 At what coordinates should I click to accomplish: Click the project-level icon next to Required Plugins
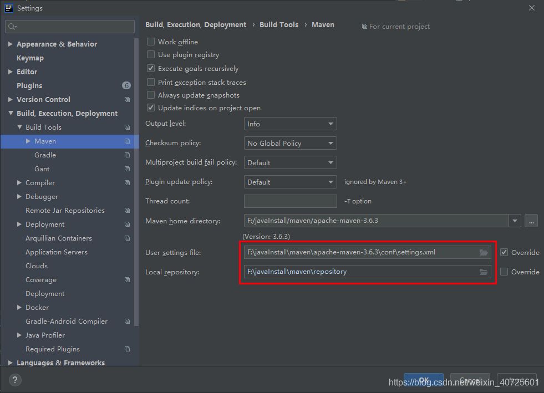click(x=128, y=349)
